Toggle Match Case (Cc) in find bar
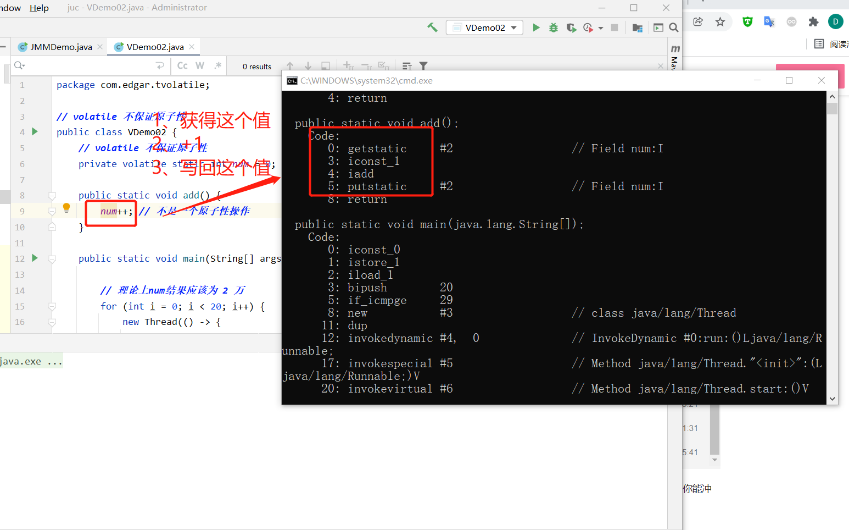This screenshot has height=530, width=849. tap(182, 65)
